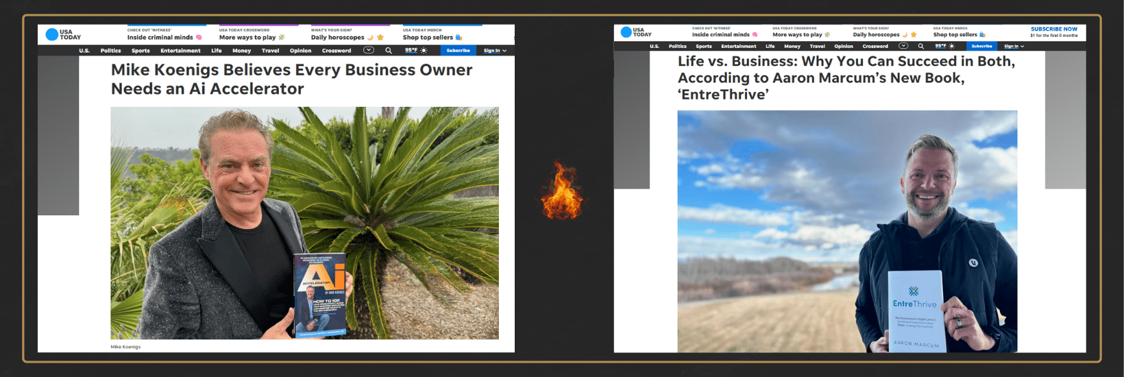This screenshot has height=377, width=1124.
Task: Click Subscribe button on EntreThrive page
Action: 981,46
